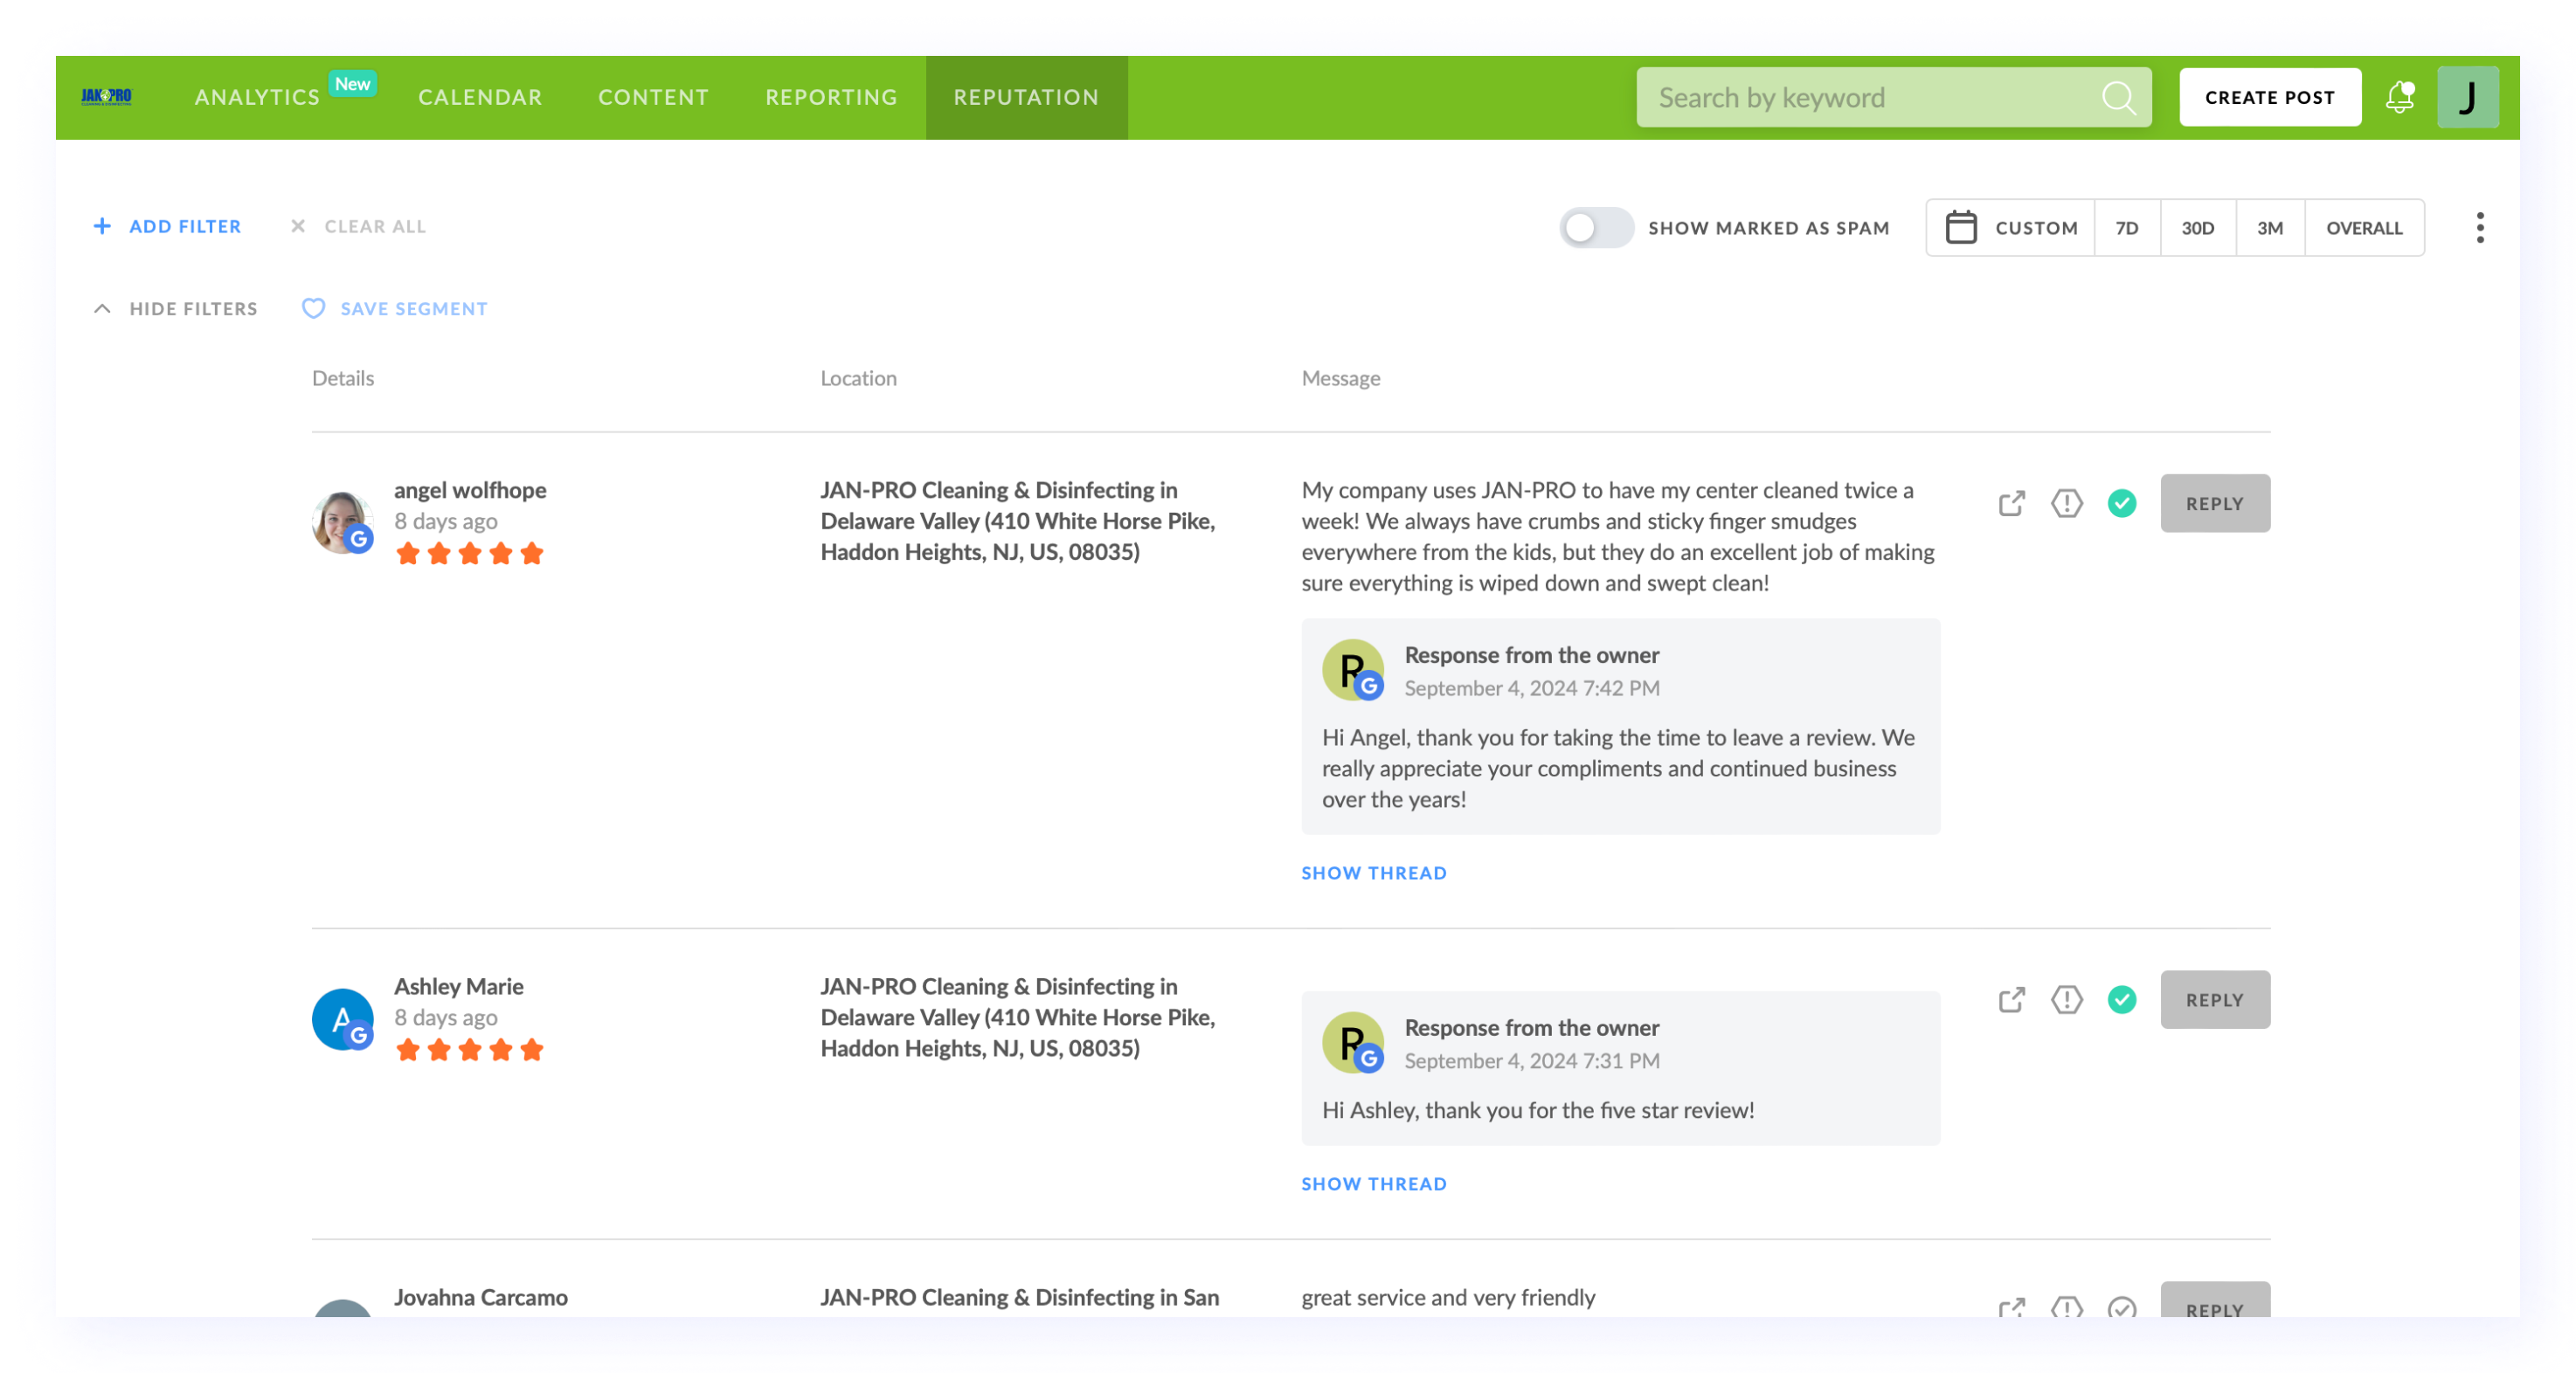
Task: Open the Content tab
Action: point(653,97)
